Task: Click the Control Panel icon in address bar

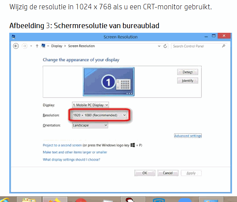Action: tap(43, 46)
